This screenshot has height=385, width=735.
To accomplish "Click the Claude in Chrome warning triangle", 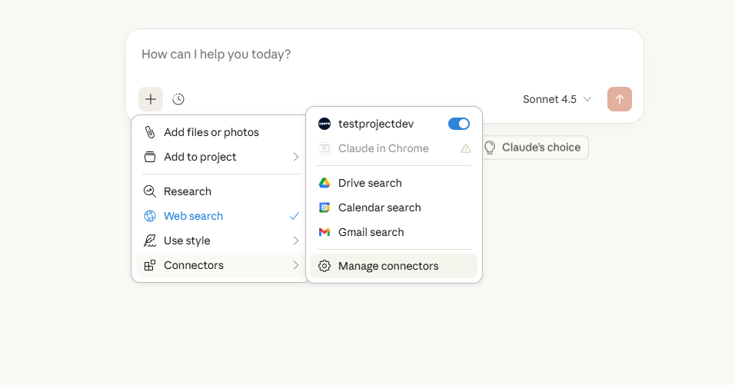I will [465, 148].
